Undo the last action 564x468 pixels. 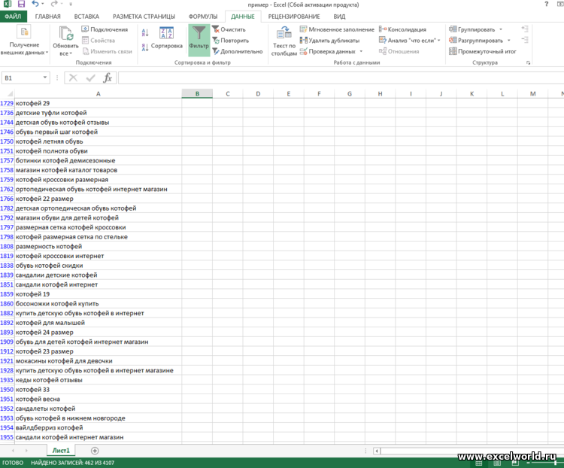pos(35,4)
